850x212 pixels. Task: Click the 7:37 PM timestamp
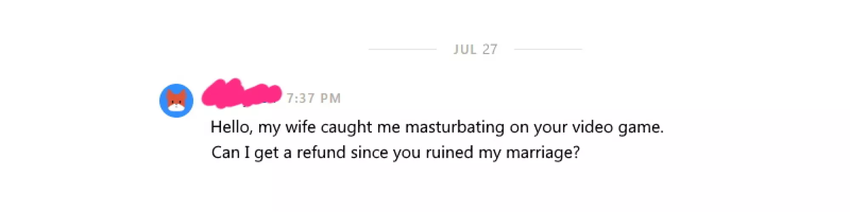click(x=313, y=98)
